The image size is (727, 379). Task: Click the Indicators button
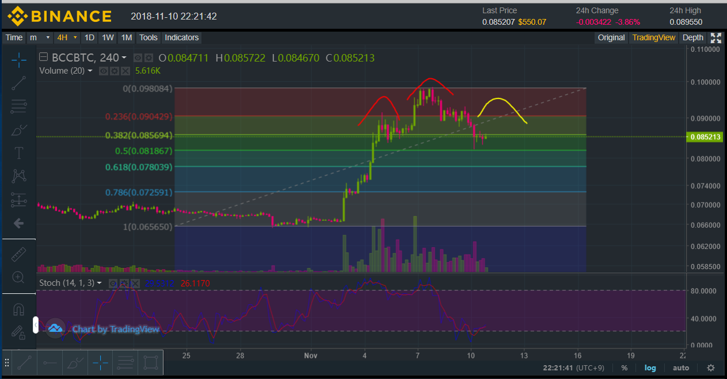pyautogui.click(x=181, y=37)
